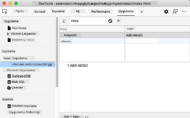Switch to the Performans tab
Image resolution: width=190 pixels, height=118 pixels.
(101, 12)
